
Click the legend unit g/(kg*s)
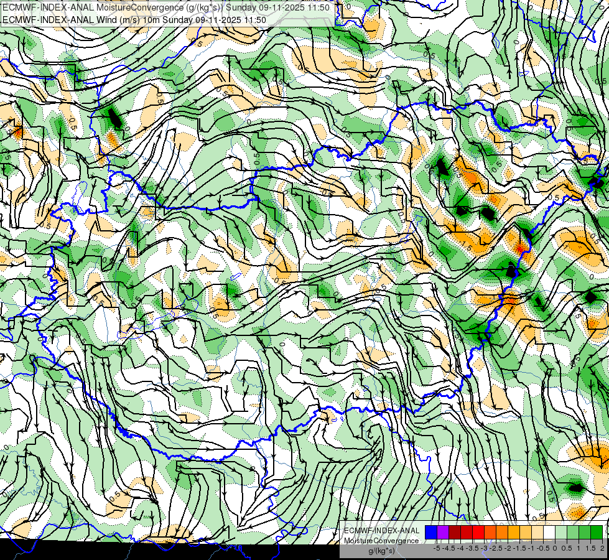pyautogui.click(x=381, y=551)
